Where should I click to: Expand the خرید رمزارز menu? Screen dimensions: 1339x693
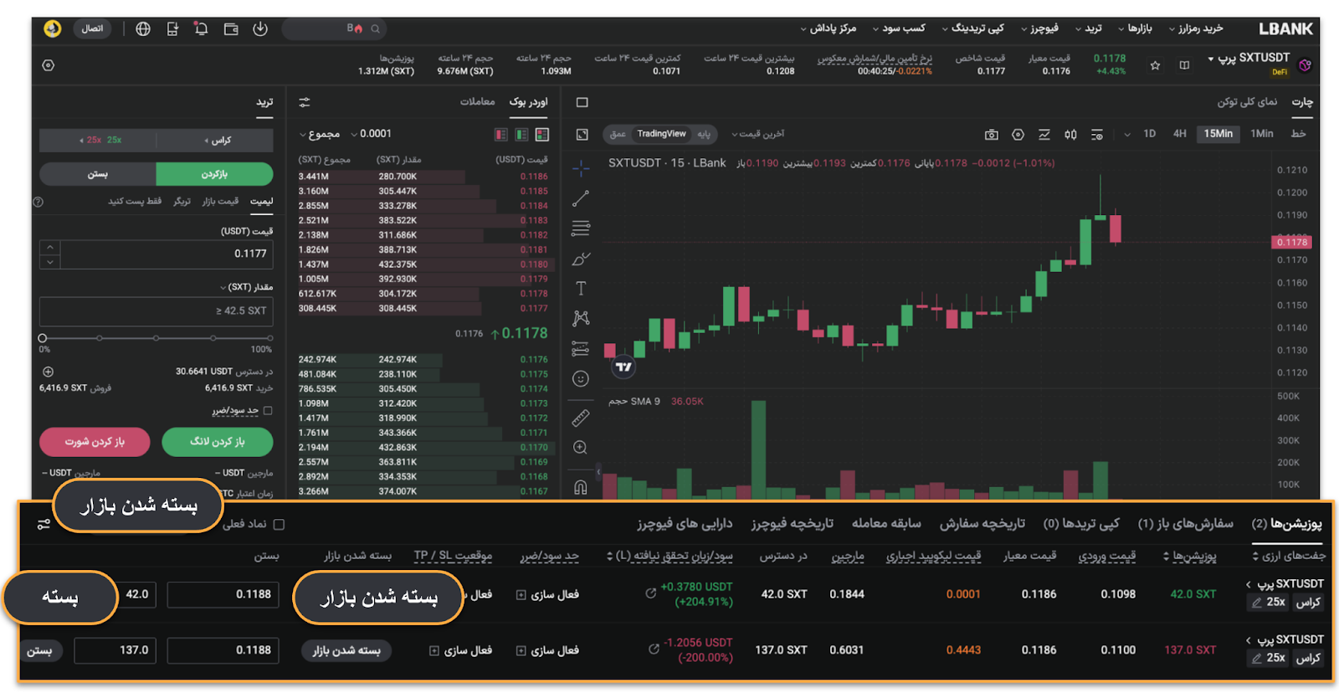[x=1196, y=28]
